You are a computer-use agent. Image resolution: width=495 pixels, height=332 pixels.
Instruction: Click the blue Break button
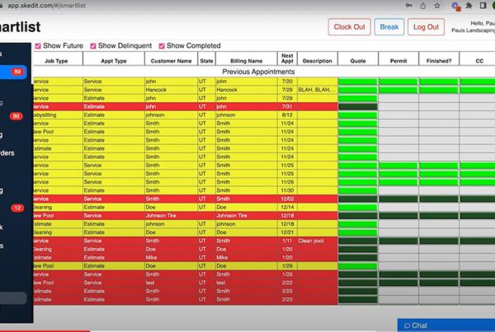[389, 26]
